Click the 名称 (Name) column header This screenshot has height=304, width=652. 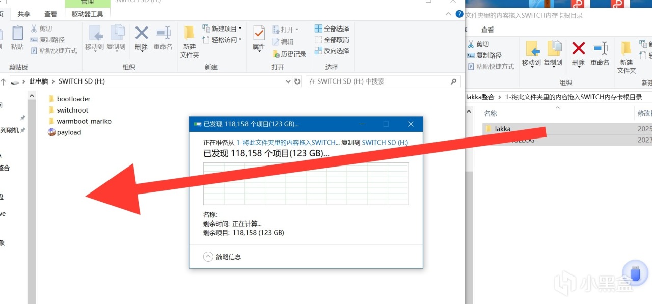tap(491, 113)
